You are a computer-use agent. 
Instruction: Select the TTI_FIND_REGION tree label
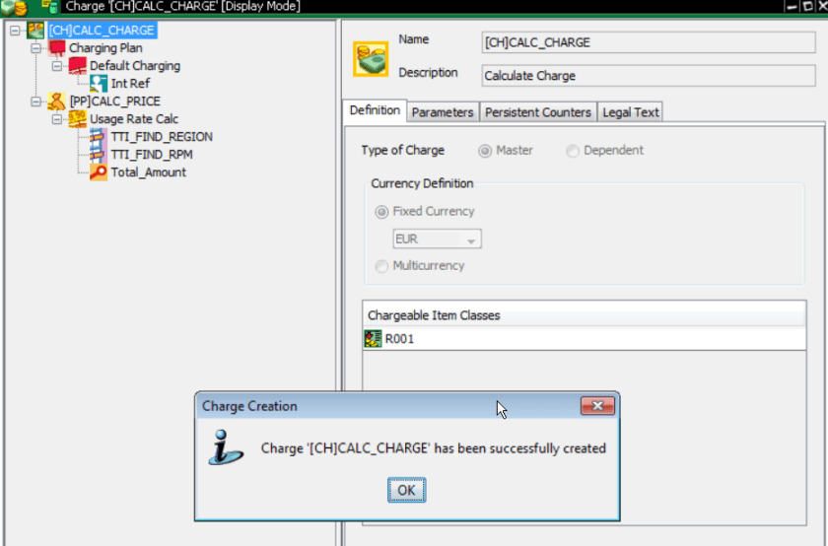coord(162,137)
